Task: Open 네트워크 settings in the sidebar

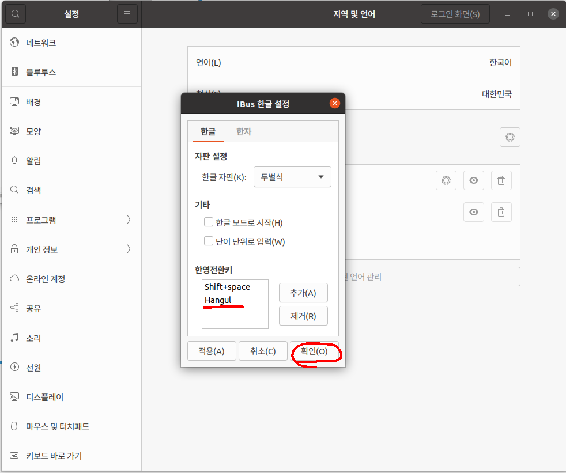Action: tap(71, 43)
